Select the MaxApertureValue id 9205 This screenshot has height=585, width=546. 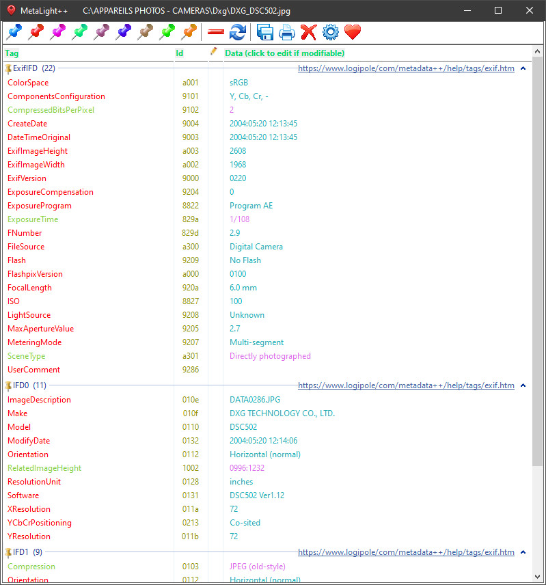[x=190, y=329]
